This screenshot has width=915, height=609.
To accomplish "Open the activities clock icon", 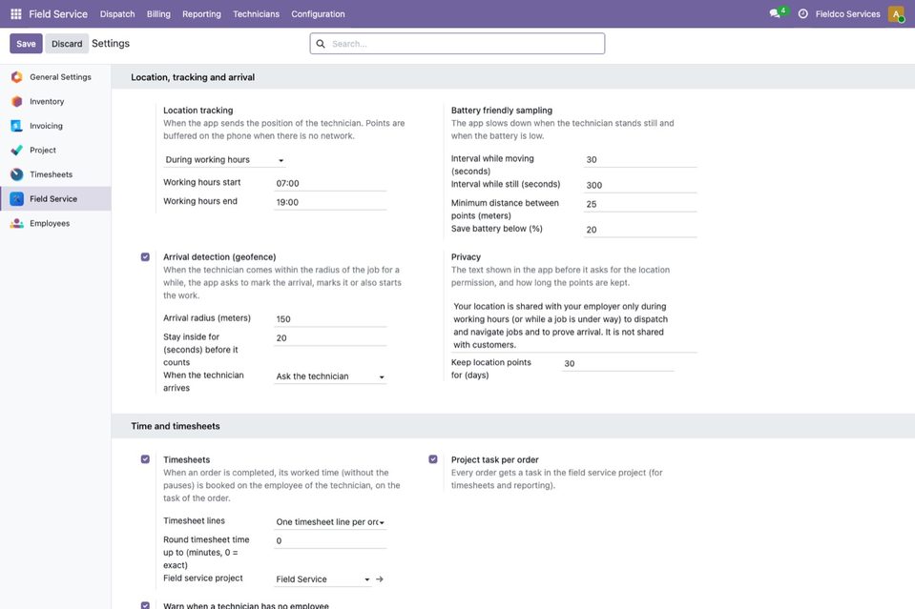I will tap(803, 13).
